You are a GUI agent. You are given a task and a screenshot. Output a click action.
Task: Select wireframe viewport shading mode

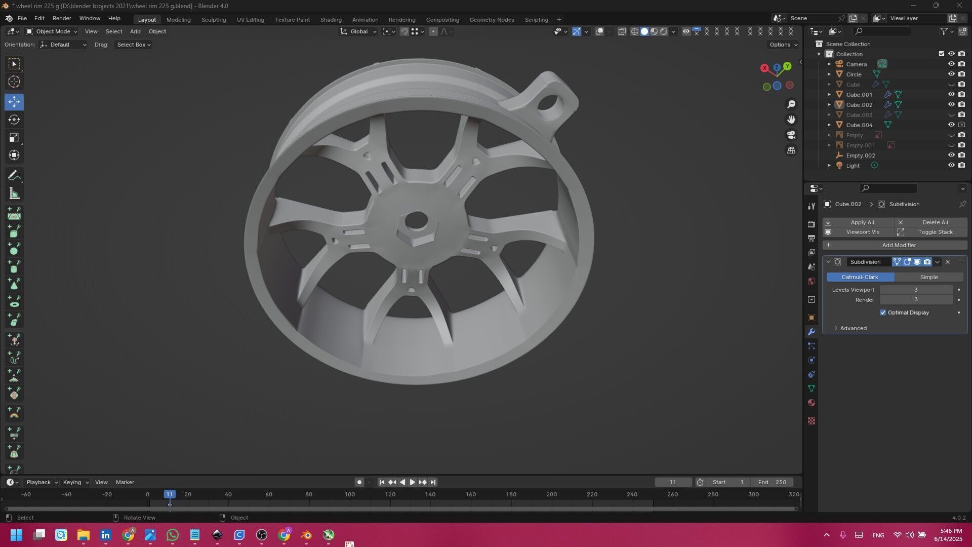(635, 31)
